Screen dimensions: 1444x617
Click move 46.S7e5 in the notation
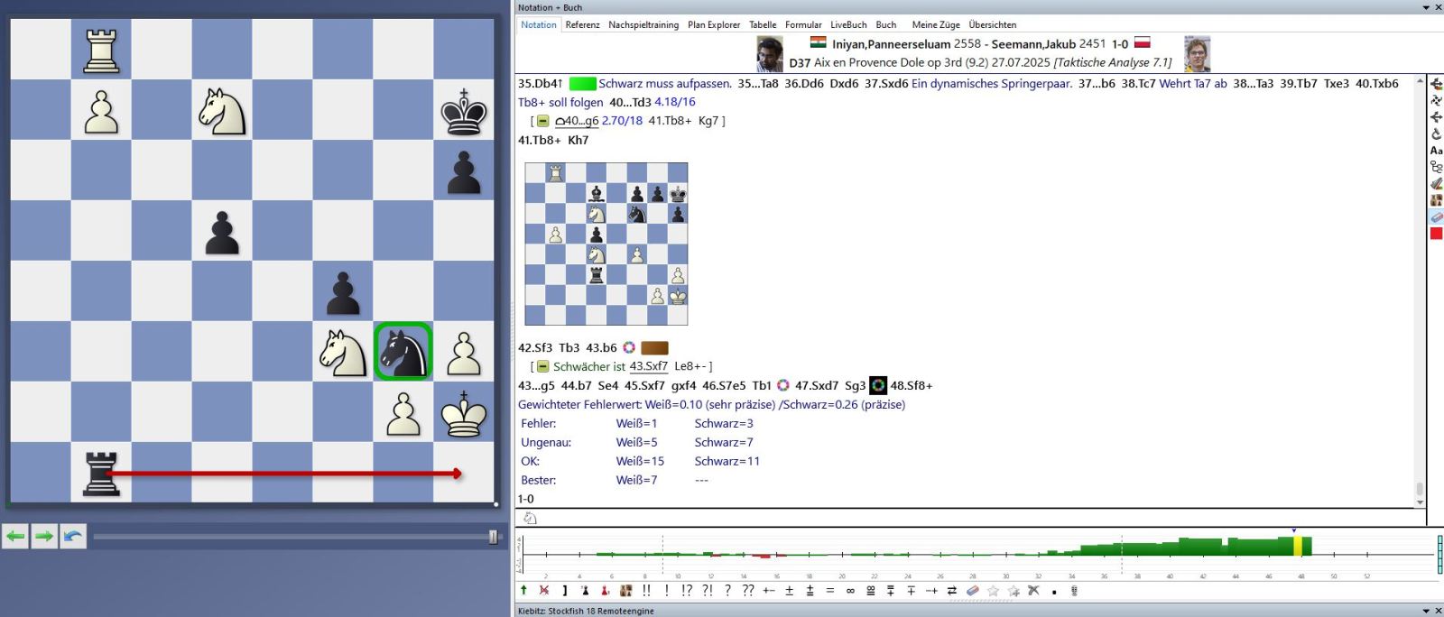coord(724,385)
